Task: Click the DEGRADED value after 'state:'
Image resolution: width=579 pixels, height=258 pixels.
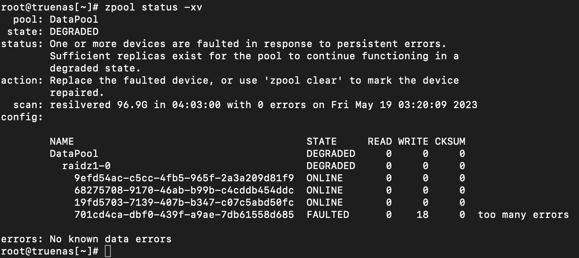Action: coord(74,32)
